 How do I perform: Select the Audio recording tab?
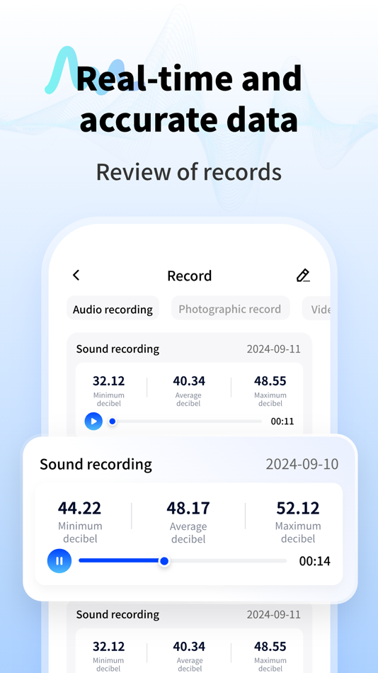113,309
